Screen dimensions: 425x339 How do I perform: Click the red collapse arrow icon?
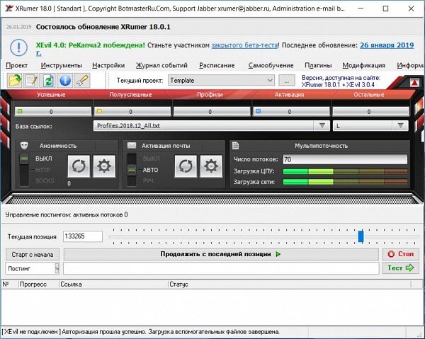(x=414, y=83)
